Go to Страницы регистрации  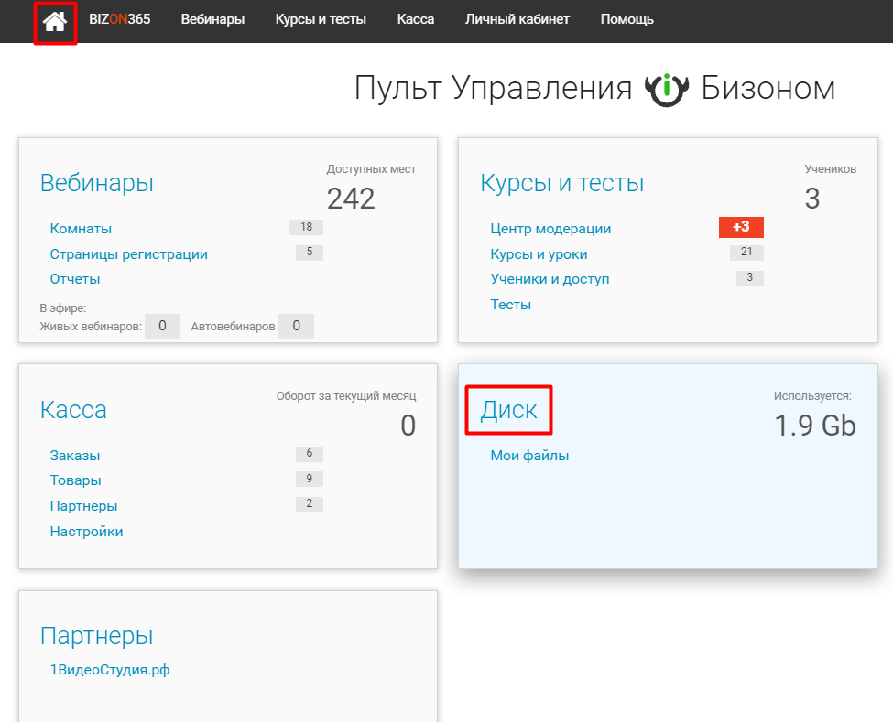128,254
